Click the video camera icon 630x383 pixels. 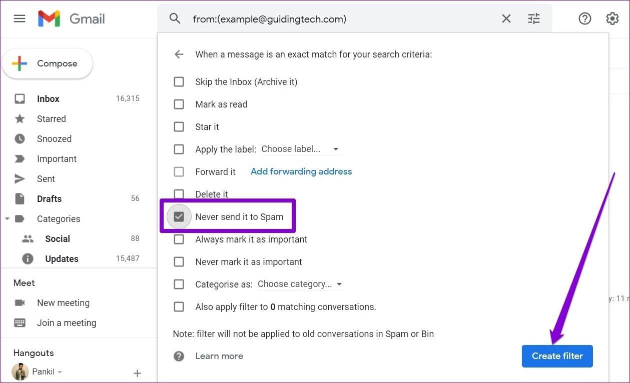[20, 303]
